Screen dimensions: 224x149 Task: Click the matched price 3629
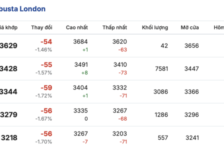tap(9, 46)
